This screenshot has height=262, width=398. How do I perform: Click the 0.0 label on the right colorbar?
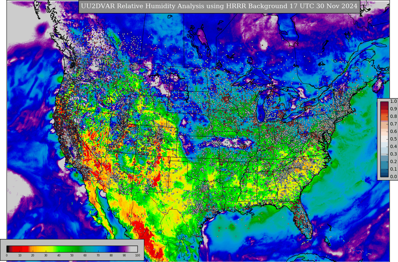tap(393, 177)
